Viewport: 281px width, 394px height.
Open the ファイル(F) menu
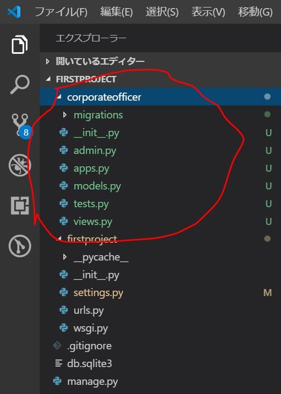point(61,12)
